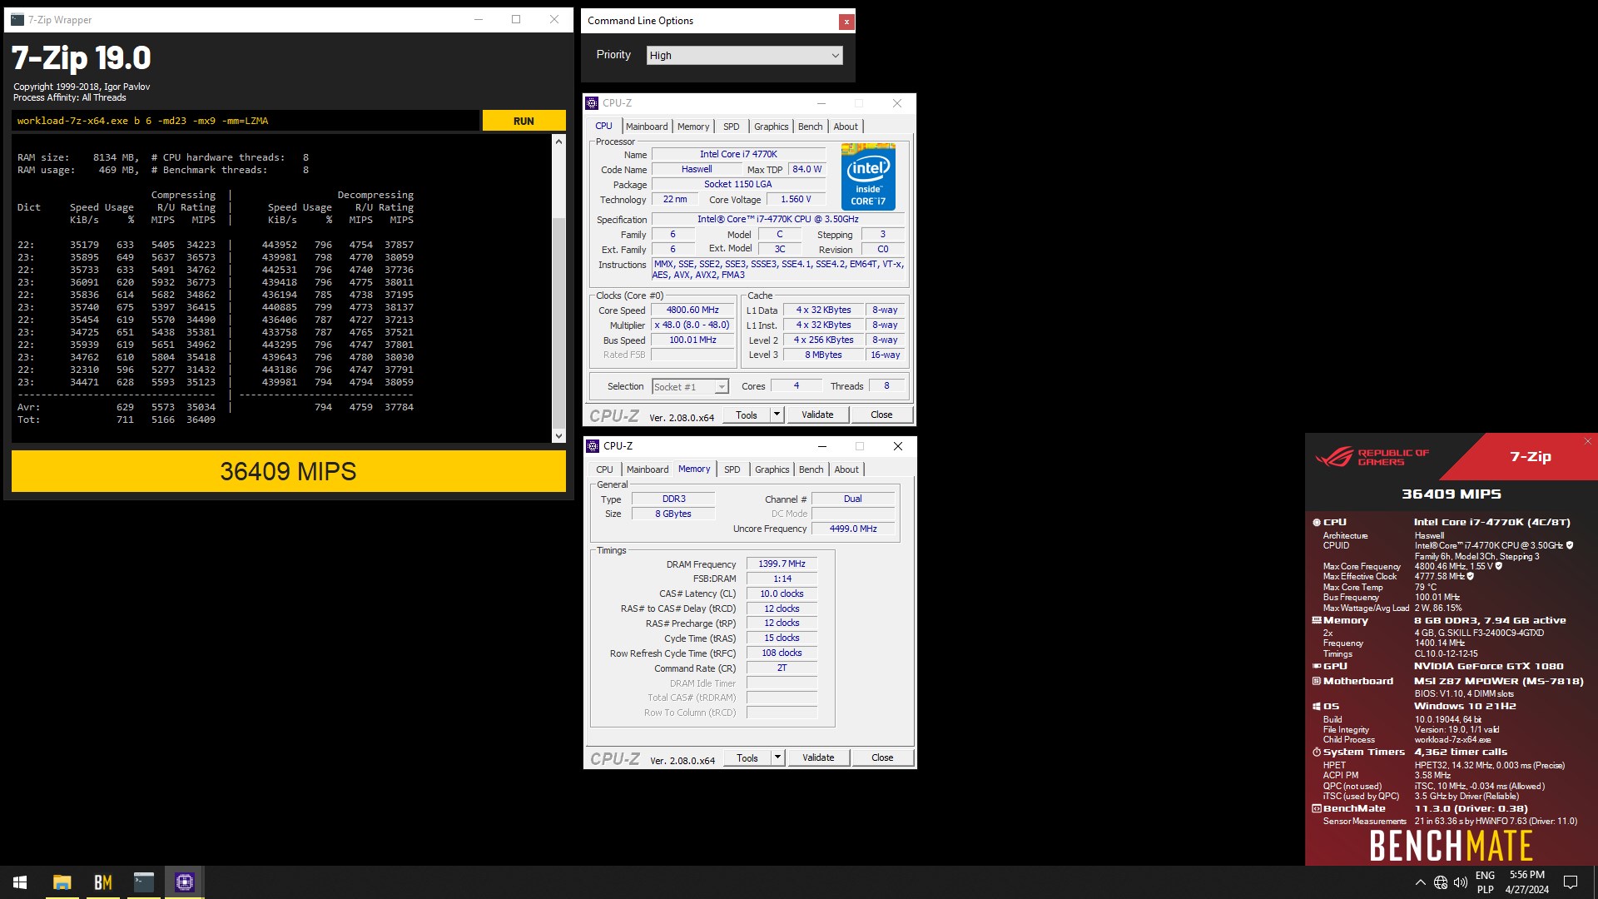The width and height of the screenshot is (1598, 899).
Task: Open Graphics tab in lower CPU-Z window
Action: 772,469
